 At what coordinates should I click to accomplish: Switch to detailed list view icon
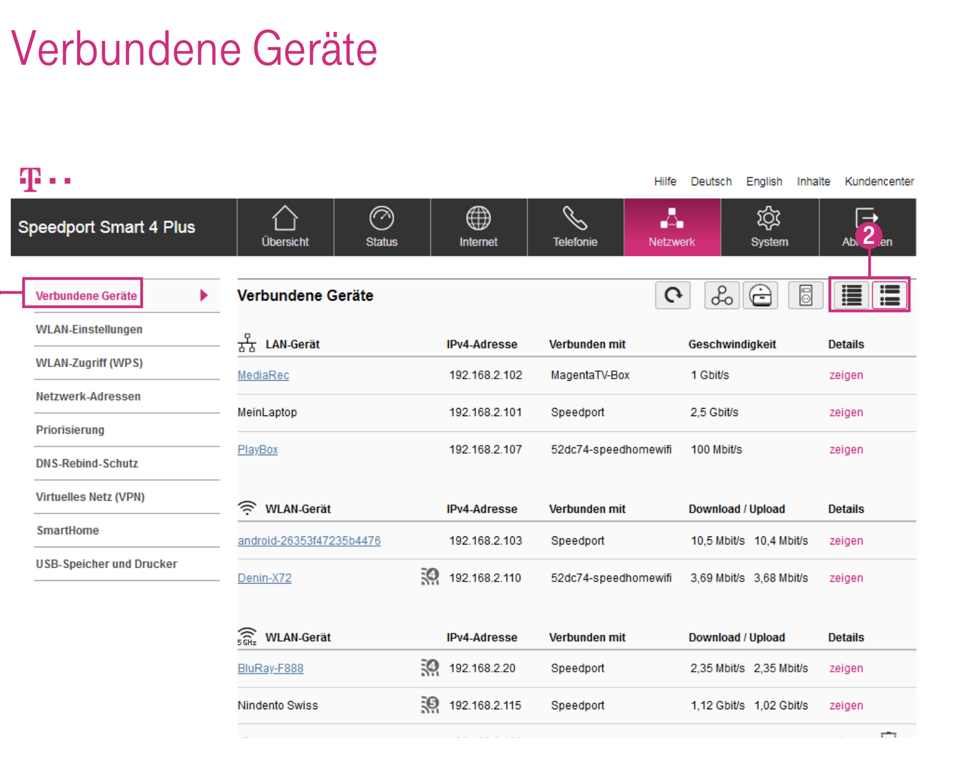click(x=889, y=296)
